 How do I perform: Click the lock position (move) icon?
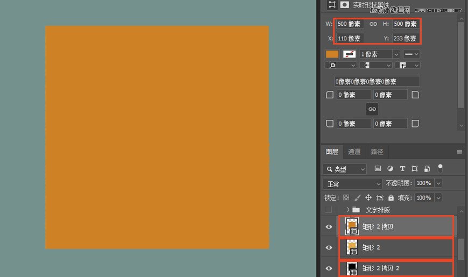click(368, 197)
